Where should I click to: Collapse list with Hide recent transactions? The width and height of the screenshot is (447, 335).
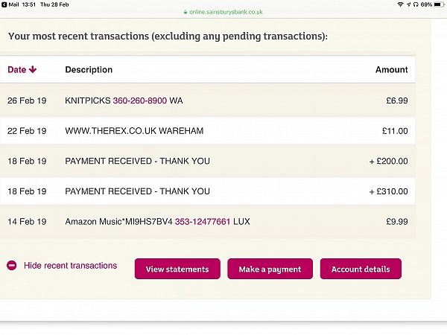[x=71, y=266]
